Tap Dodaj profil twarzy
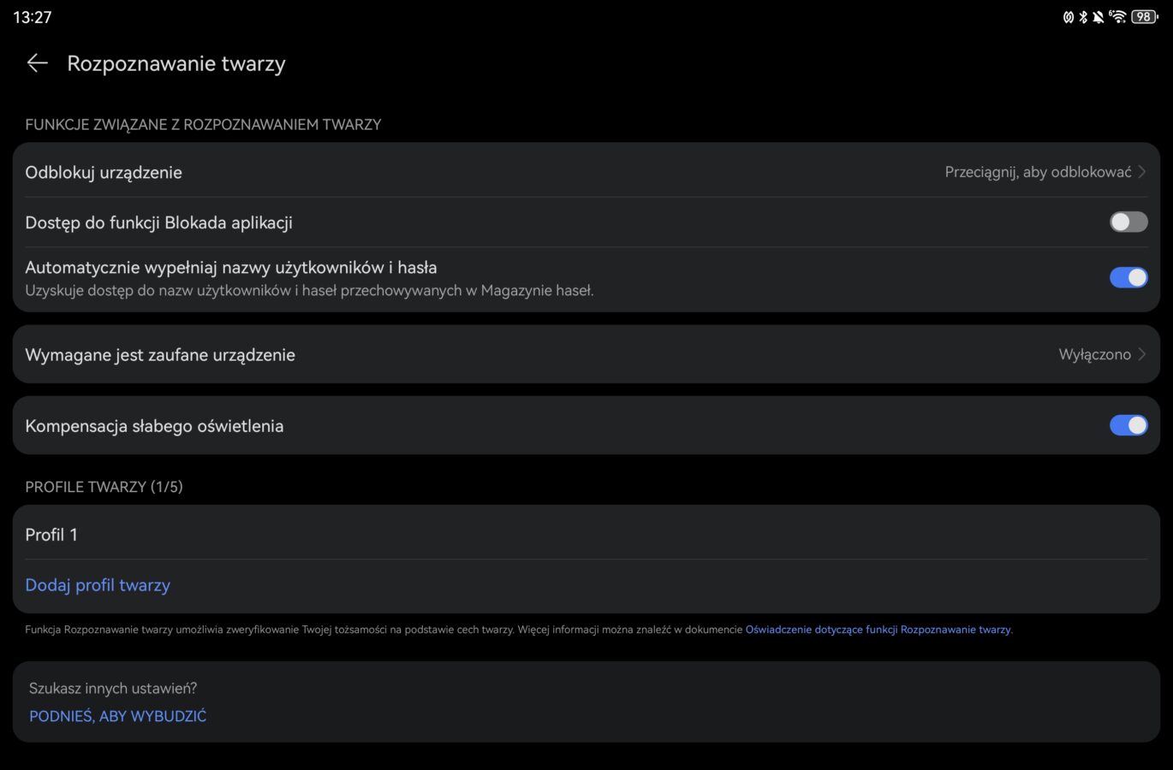The width and height of the screenshot is (1173, 770). [98, 585]
